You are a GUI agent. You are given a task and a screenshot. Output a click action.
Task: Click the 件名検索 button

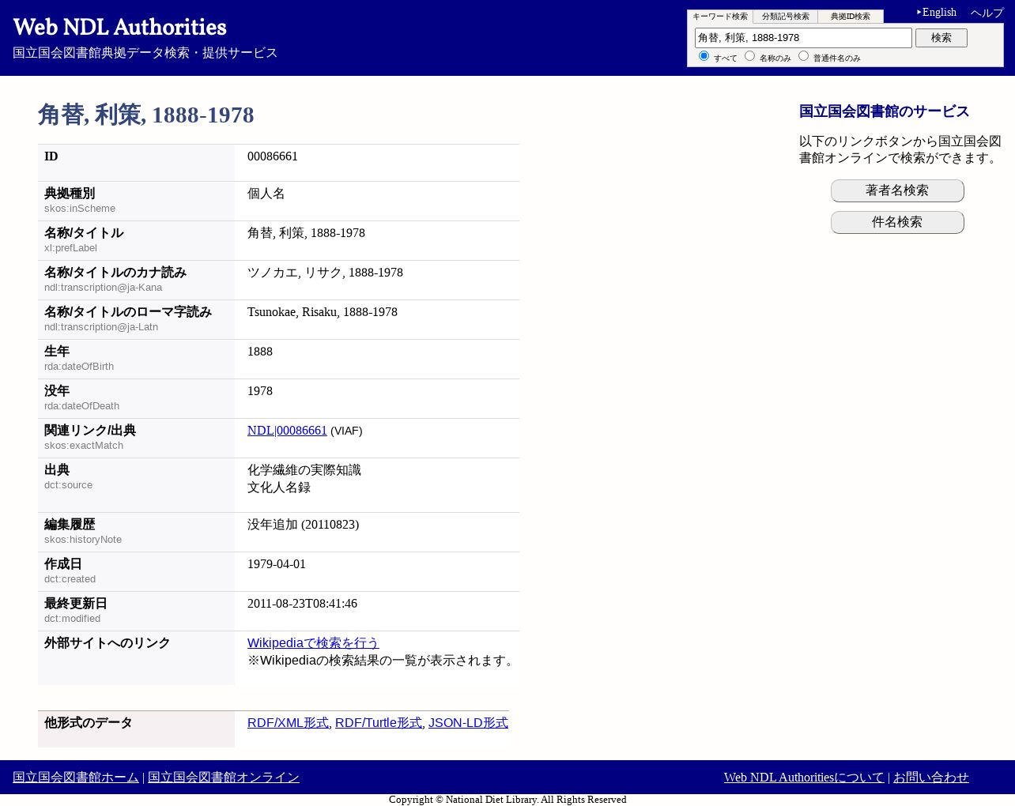click(x=897, y=222)
